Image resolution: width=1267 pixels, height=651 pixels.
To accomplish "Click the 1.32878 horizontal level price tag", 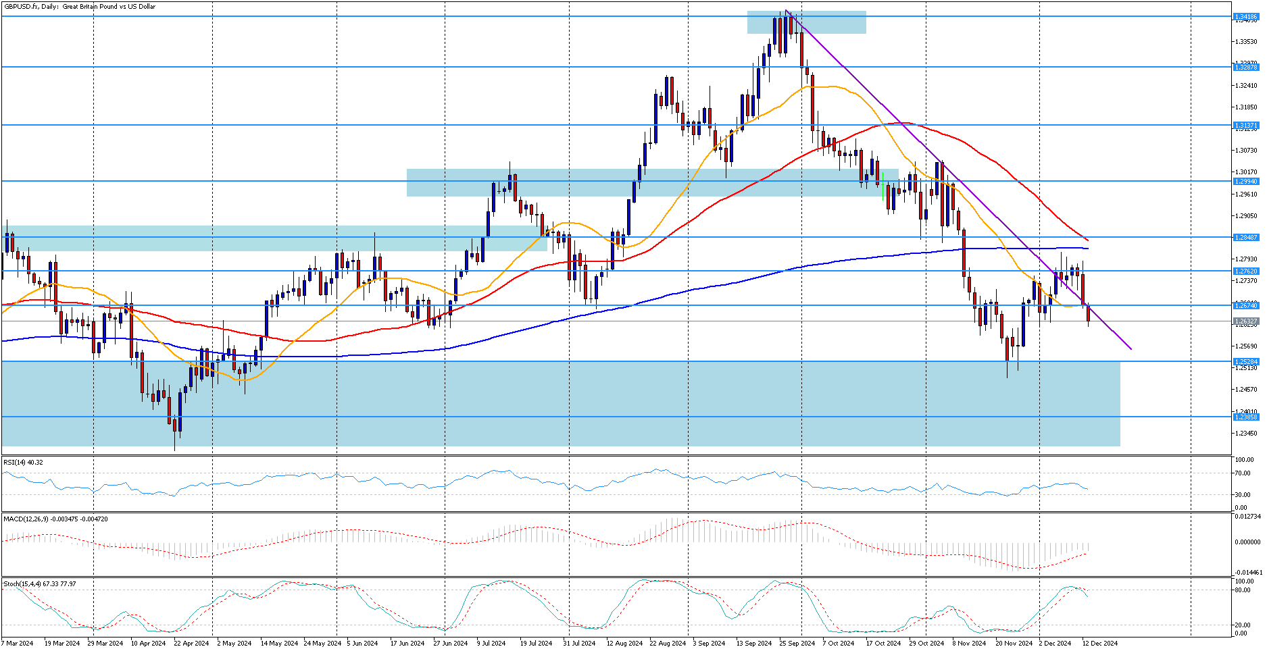I will pos(1246,67).
